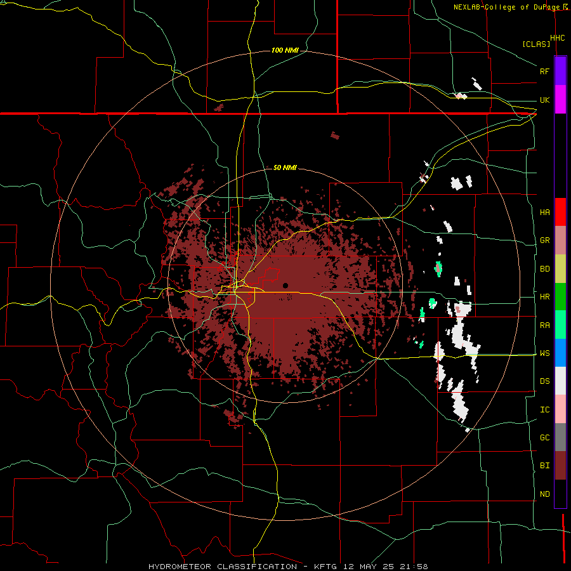571x571 pixels.
Task: Click the 'BI' legend label
Action: [544, 466]
